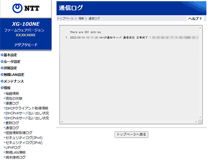Open the 無線LAN設定 section
The image size is (214, 165).
coord(12,74)
